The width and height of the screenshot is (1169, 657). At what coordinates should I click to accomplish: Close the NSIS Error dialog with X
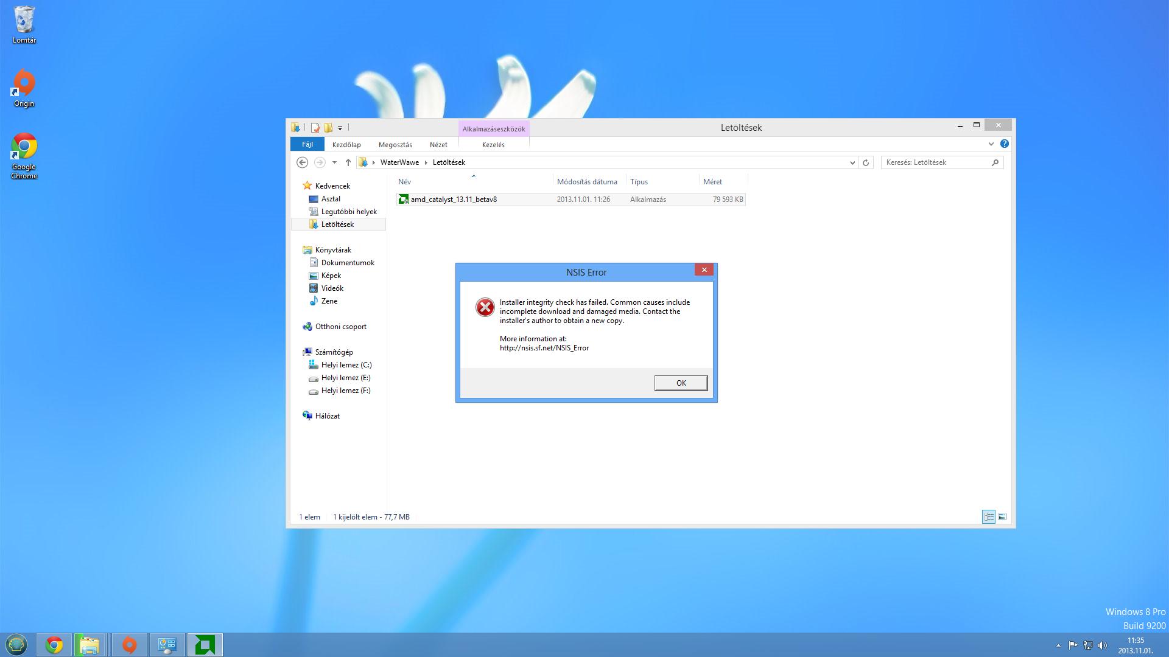704,270
